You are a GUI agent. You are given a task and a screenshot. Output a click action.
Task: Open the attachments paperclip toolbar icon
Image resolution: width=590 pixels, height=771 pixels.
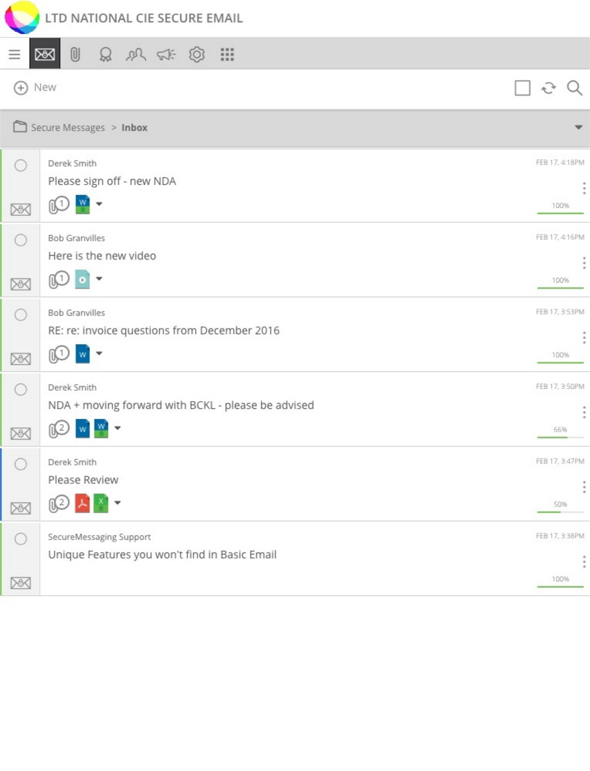(75, 55)
